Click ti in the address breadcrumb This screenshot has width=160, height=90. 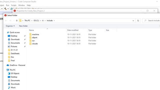click(43, 20)
